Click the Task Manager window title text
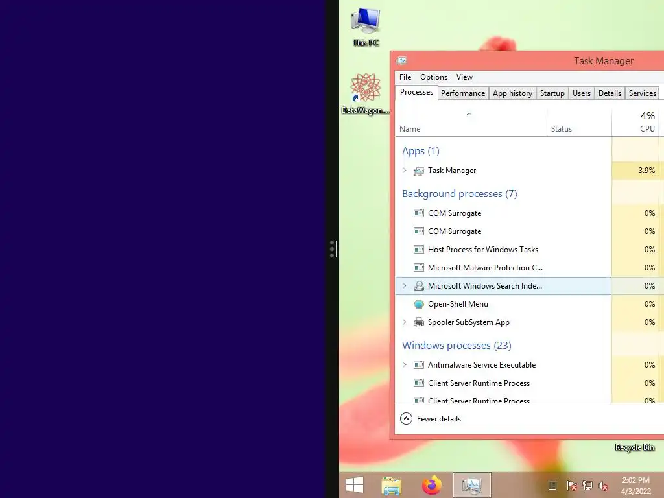The width and height of the screenshot is (664, 498). [604, 61]
